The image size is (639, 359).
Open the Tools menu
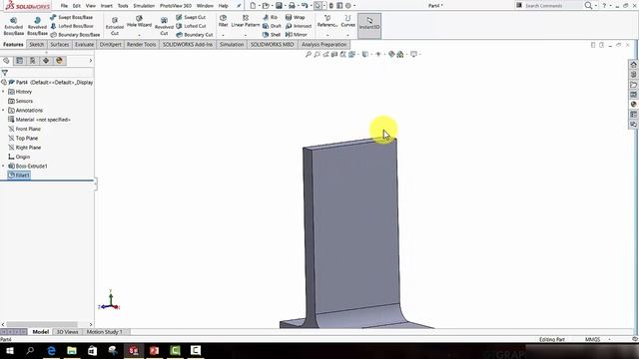[x=123, y=6]
